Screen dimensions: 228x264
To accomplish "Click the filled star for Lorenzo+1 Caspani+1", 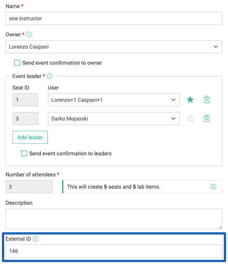I will tap(190, 100).
